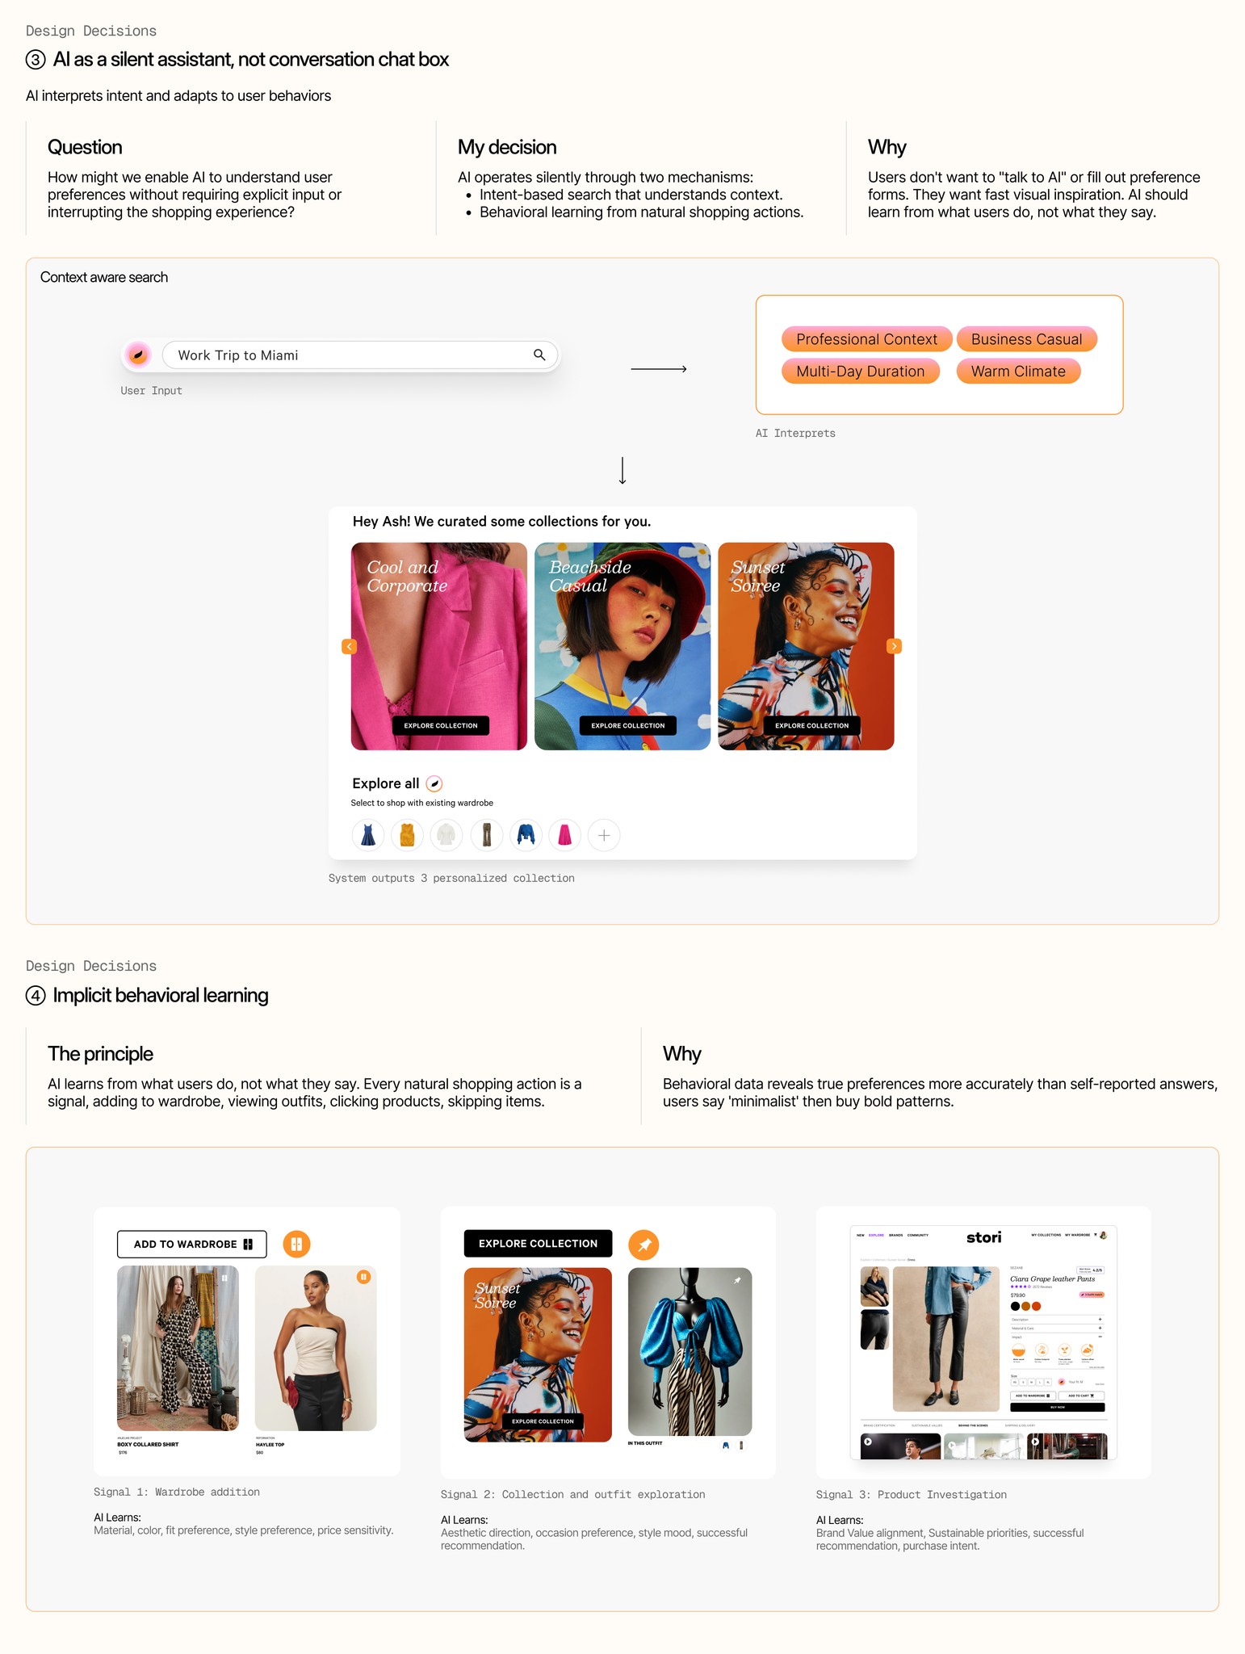Image resolution: width=1245 pixels, height=1654 pixels.
Task: Play the first behind-the-scenes video
Action: pyautogui.click(x=868, y=1442)
